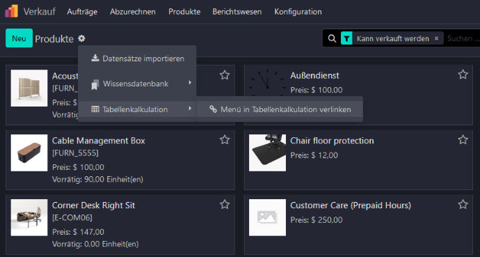Screen dimensions: 480x257
Task: Click the search magnifier icon
Action: tap(332, 38)
